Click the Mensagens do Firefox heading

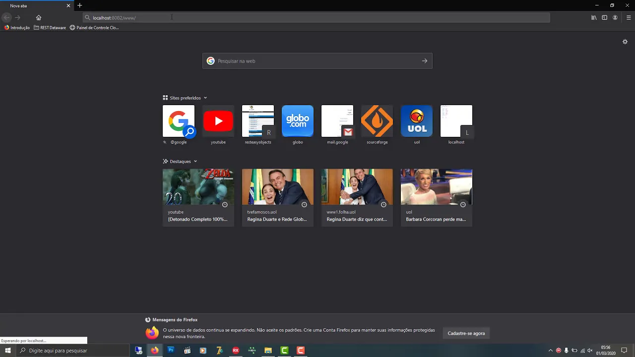(x=175, y=320)
